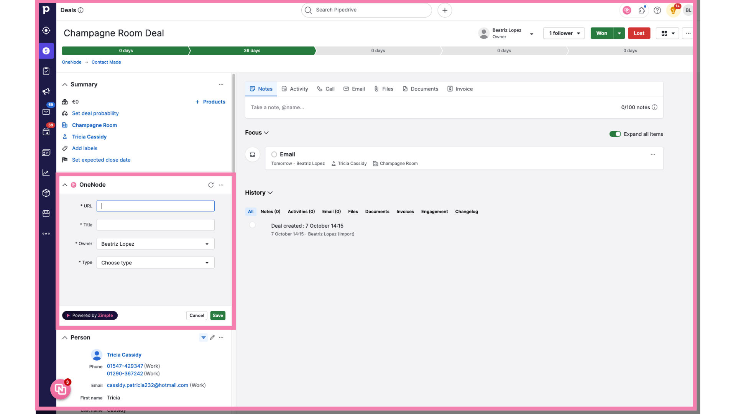
Task: Switch to the Invoice tab
Action: click(x=460, y=89)
